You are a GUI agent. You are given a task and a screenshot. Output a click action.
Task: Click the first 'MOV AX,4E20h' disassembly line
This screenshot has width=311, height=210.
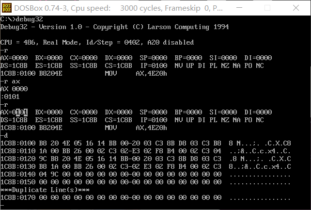(84, 73)
